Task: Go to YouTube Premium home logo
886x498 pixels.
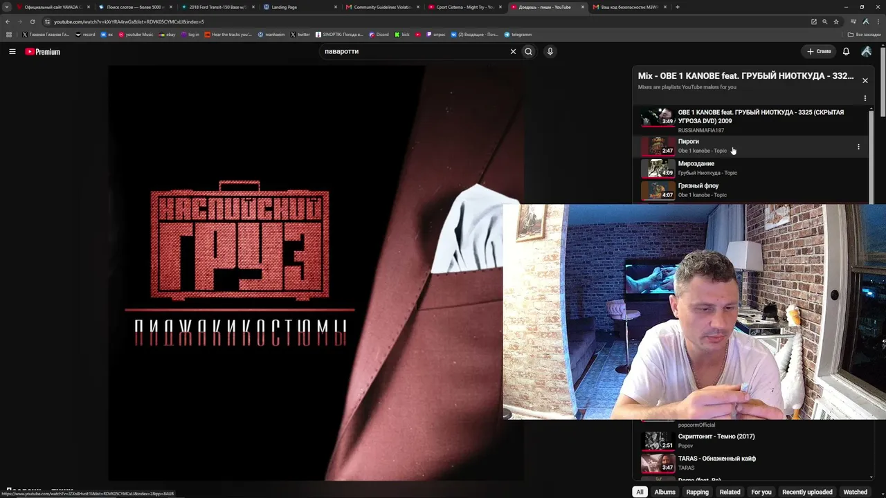Action: (x=43, y=51)
